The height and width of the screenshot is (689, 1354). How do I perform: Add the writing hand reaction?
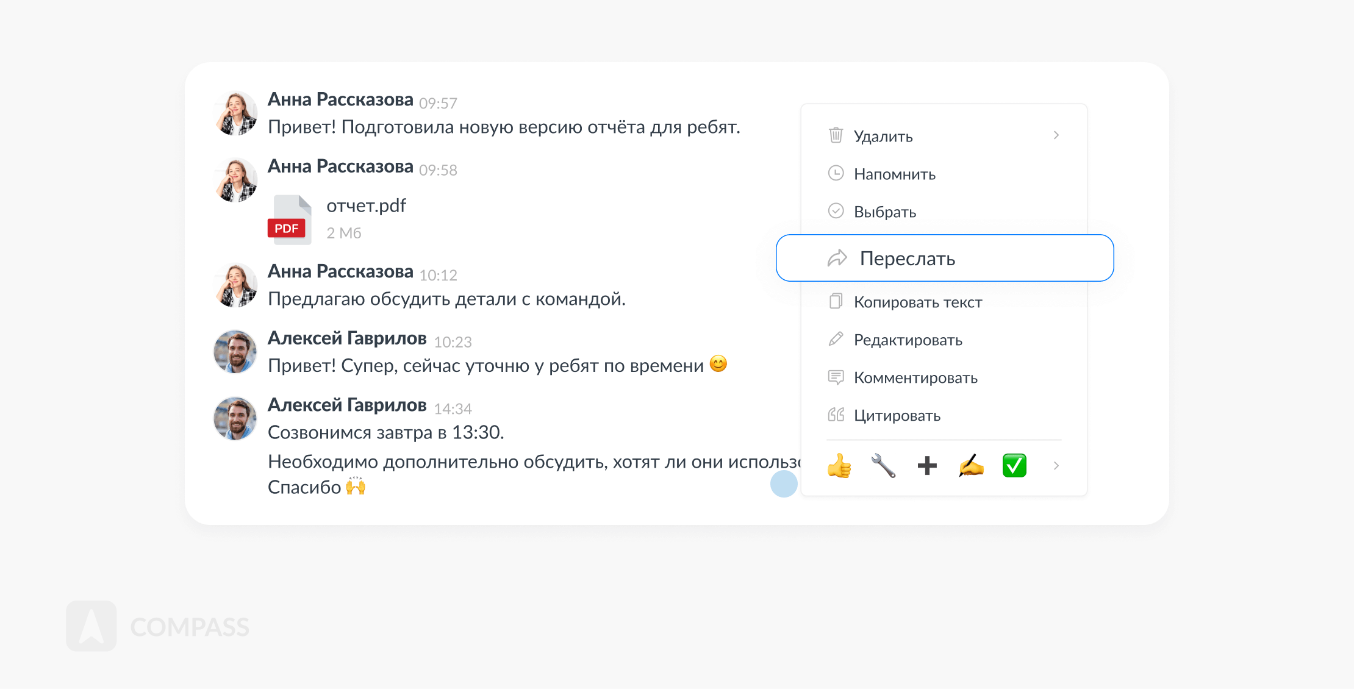pos(971,466)
